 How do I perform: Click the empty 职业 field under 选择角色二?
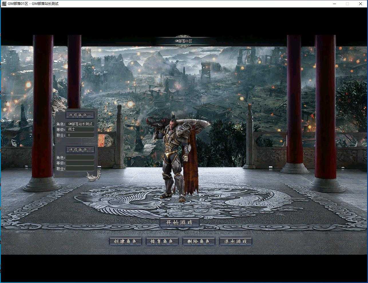80,169
